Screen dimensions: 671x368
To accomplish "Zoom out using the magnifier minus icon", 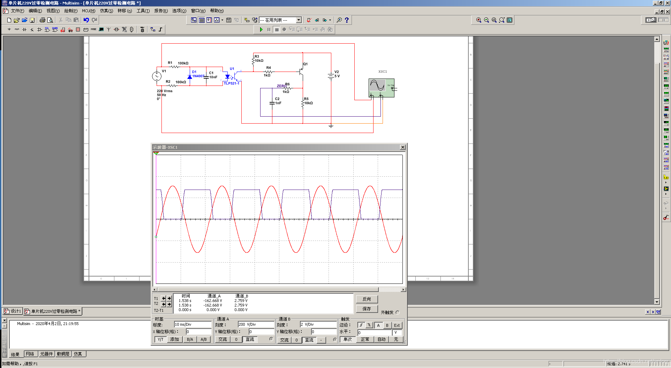I will 487,20.
